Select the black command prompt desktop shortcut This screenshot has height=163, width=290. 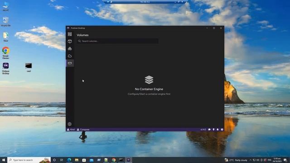tap(29, 67)
